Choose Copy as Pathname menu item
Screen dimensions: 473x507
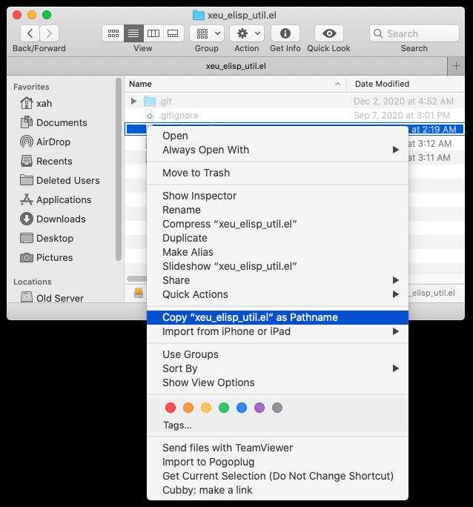250,317
